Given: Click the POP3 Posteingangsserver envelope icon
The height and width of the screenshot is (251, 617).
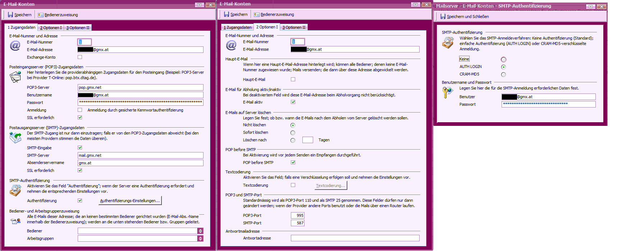Looking at the screenshot, I should coord(15,77).
